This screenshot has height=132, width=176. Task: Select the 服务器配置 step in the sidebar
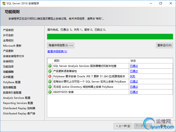[x=10, y=87]
